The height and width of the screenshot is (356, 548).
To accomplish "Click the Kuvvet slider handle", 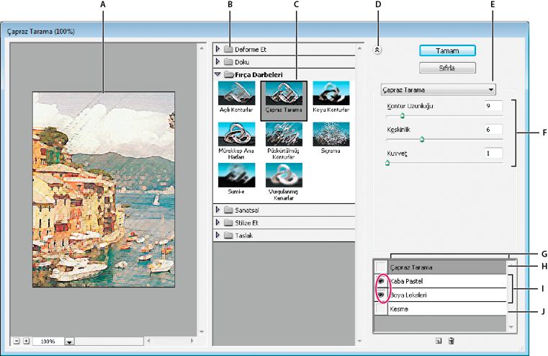I will click(x=387, y=163).
